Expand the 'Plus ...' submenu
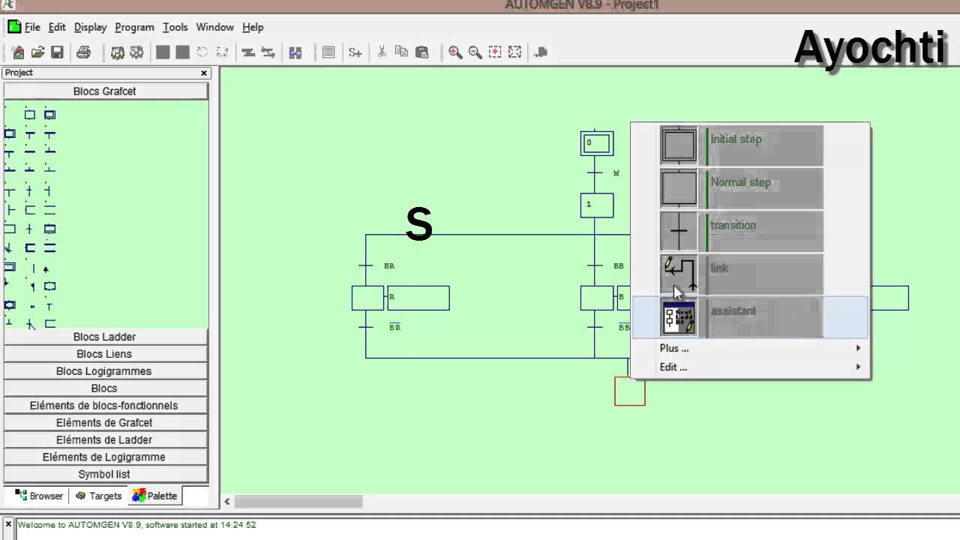 click(x=751, y=348)
